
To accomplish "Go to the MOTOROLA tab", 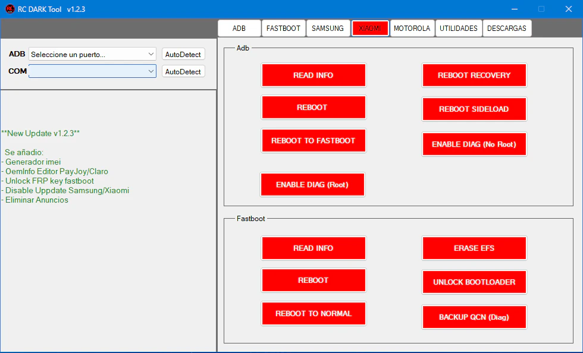I will click(412, 29).
